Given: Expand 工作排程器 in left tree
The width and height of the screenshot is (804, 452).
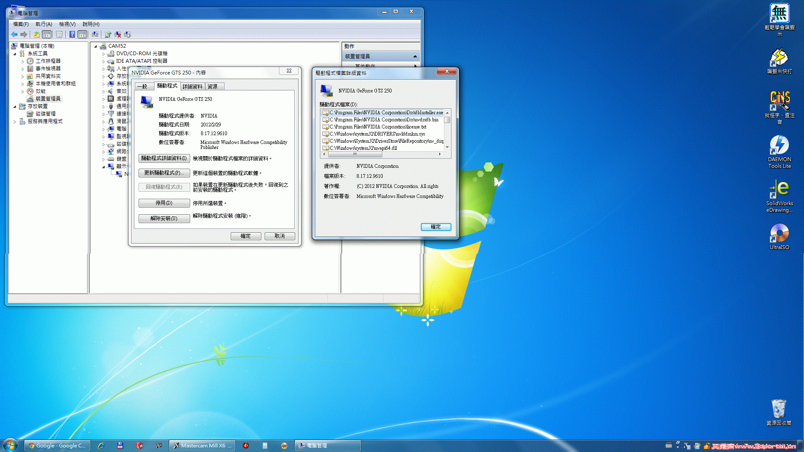Looking at the screenshot, I should point(23,62).
